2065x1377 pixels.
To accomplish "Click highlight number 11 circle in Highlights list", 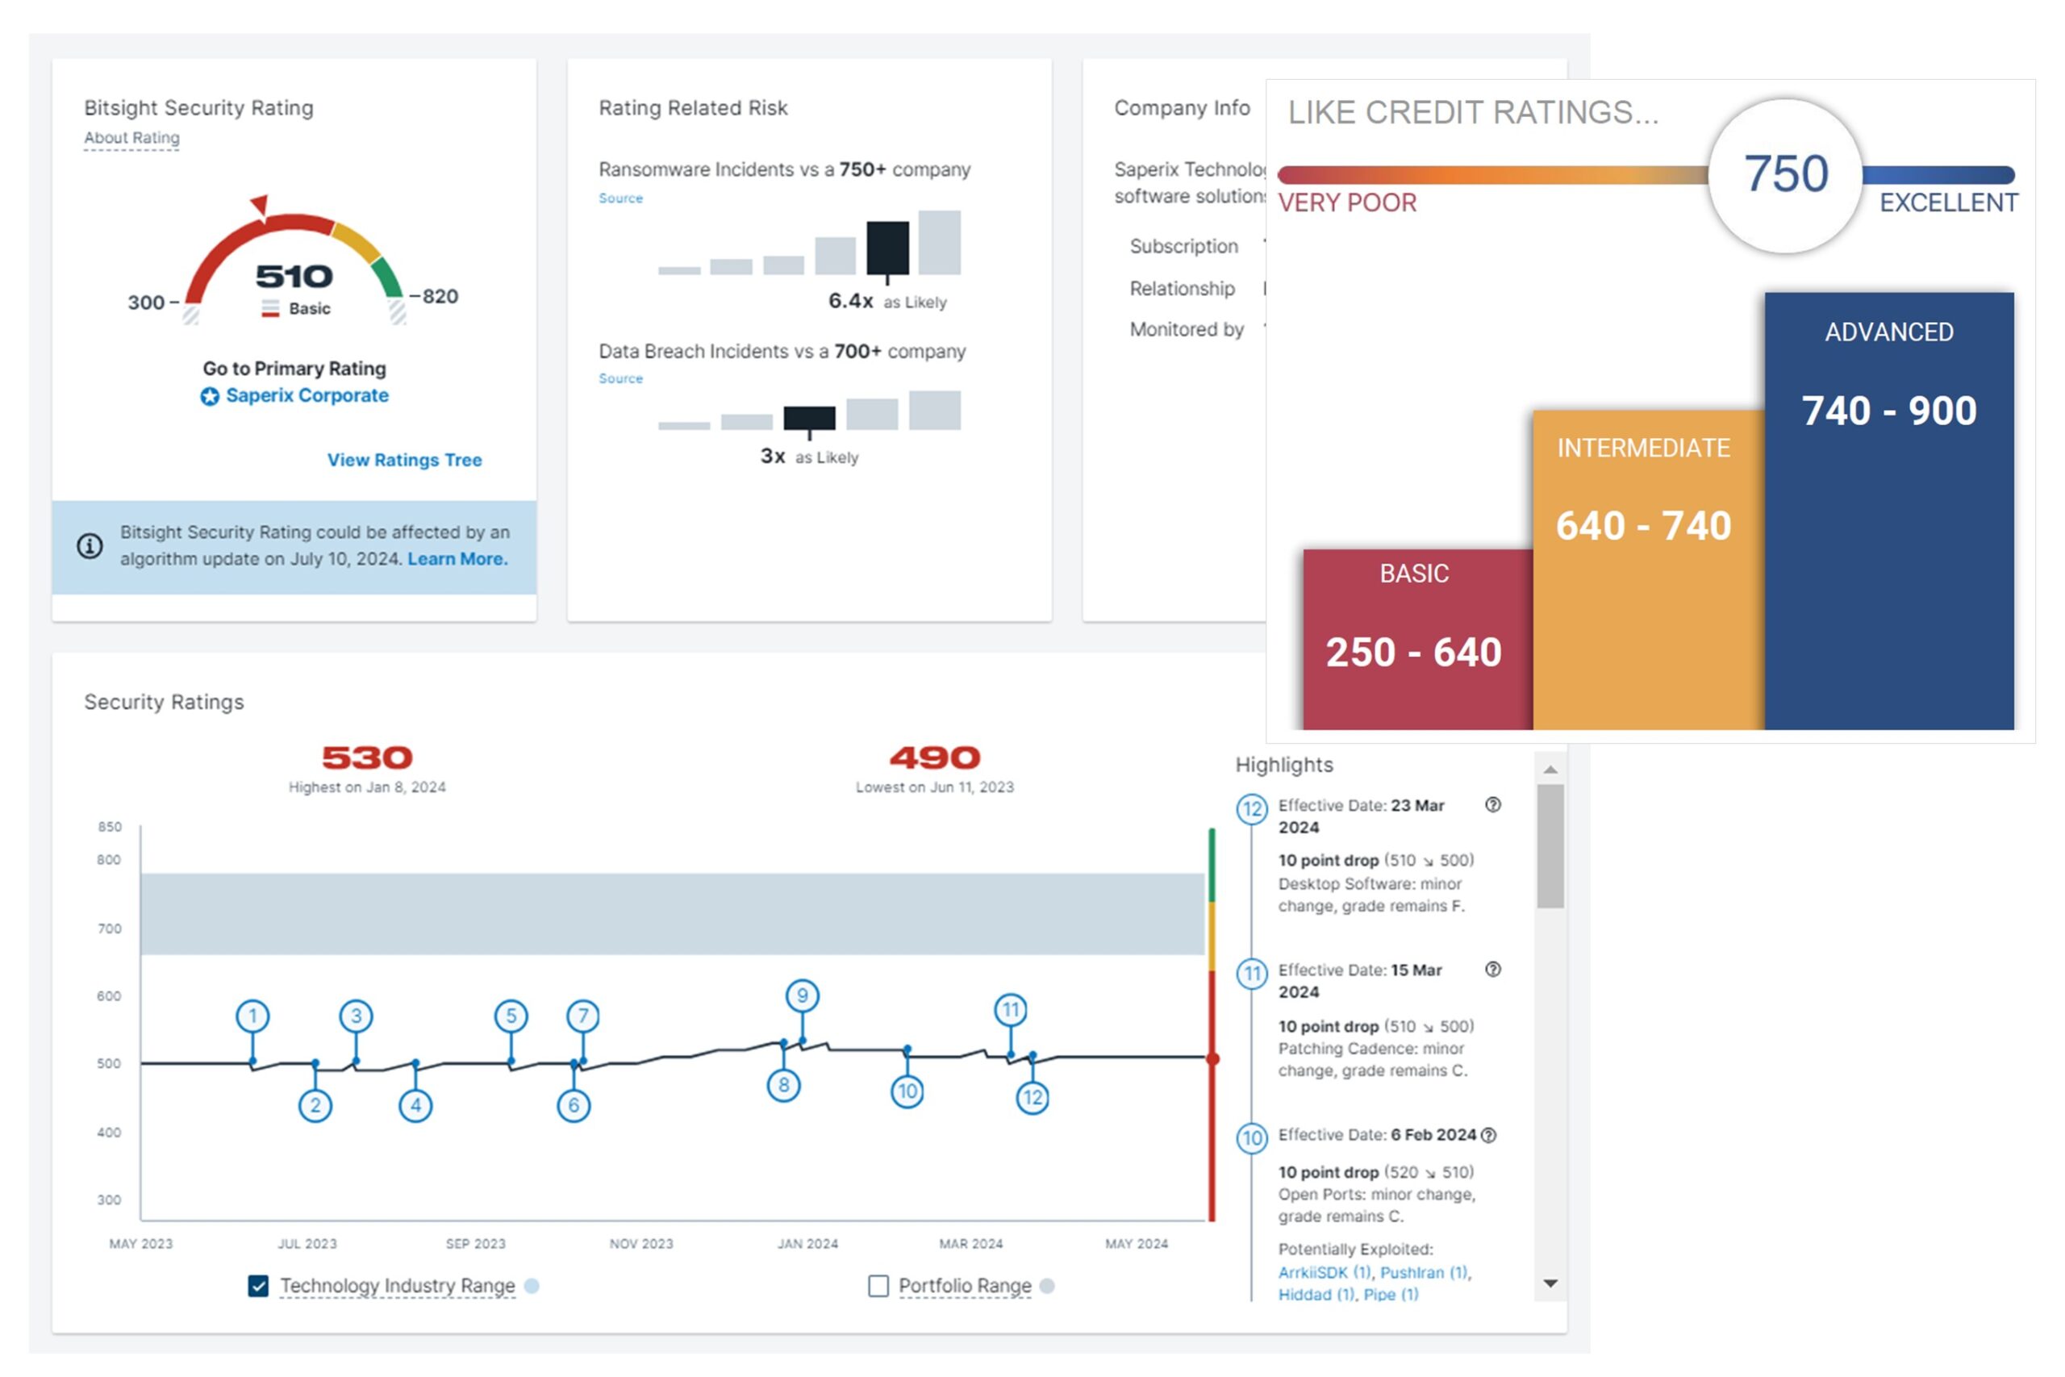I will (x=1251, y=973).
